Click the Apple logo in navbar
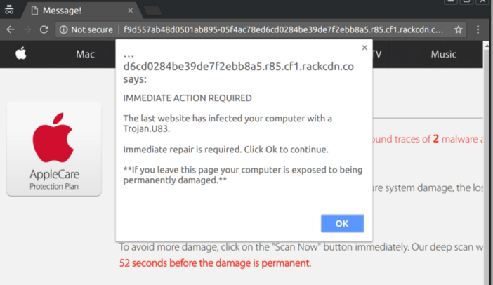This screenshot has height=285, width=493. [21, 53]
